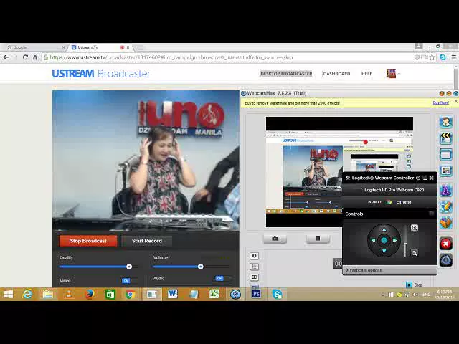Click WebcamMax picture-in-picture panel icon
This screenshot has height=344, width=459.
pyautogui.click(x=254, y=277)
